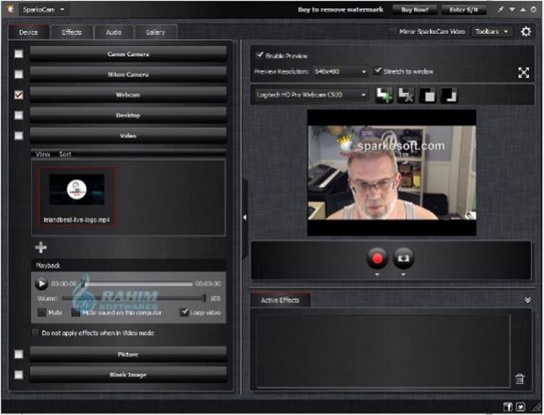Click the send source backward icon
544x415 pixels.
pyautogui.click(x=449, y=95)
